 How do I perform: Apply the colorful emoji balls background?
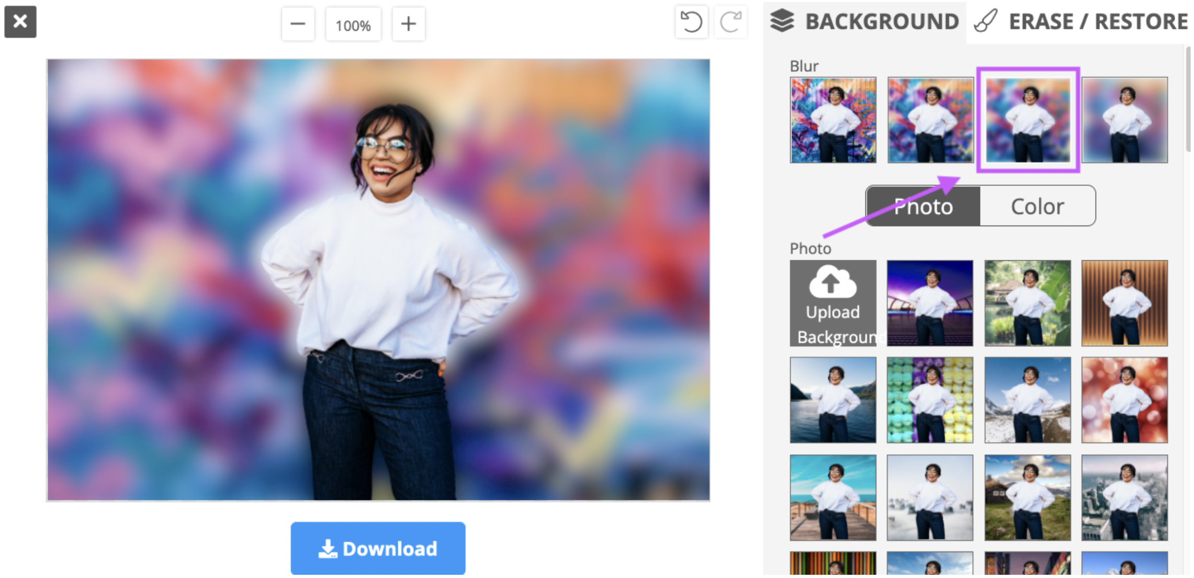930,400
